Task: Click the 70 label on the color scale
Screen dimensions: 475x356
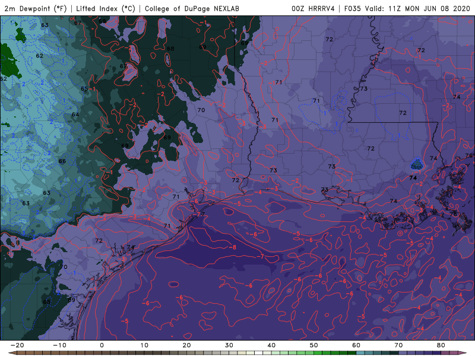Action: pos(398,345)
